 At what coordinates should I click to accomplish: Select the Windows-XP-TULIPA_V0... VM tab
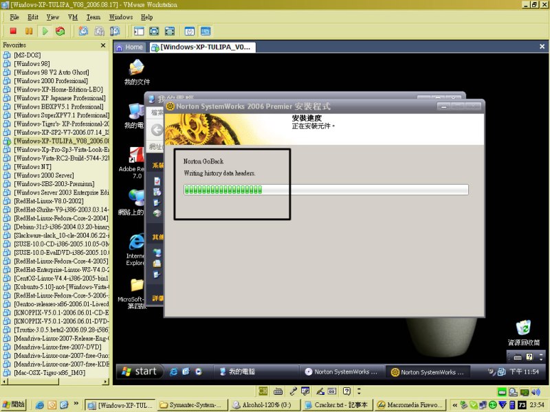click(202, 47)
